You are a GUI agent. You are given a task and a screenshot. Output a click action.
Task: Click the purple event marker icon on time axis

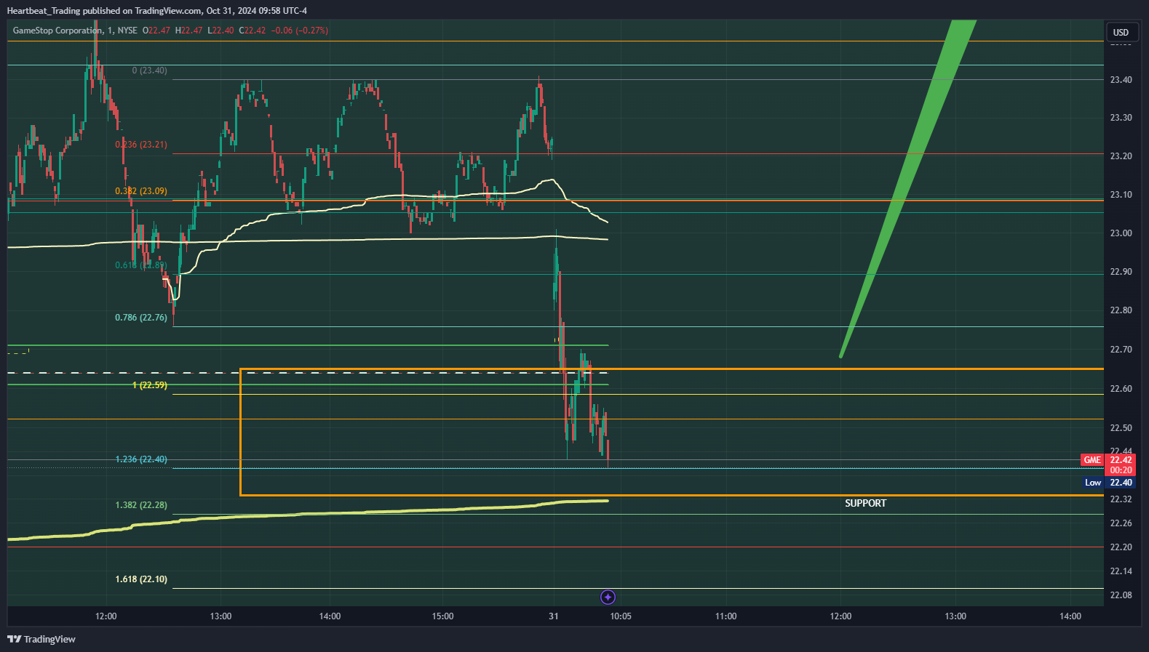[x=608, y=597]
